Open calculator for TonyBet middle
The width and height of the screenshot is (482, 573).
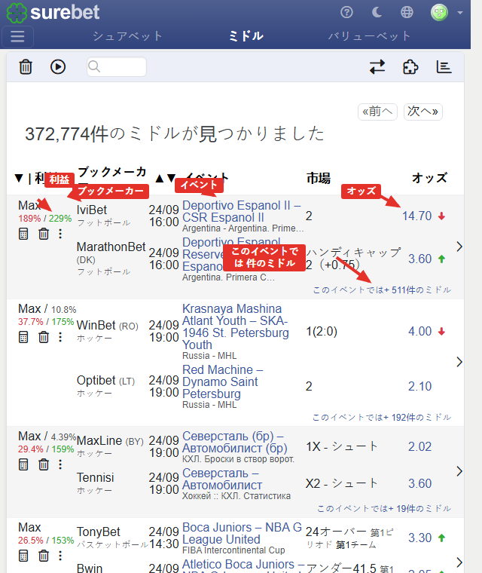tap(23, 556)
